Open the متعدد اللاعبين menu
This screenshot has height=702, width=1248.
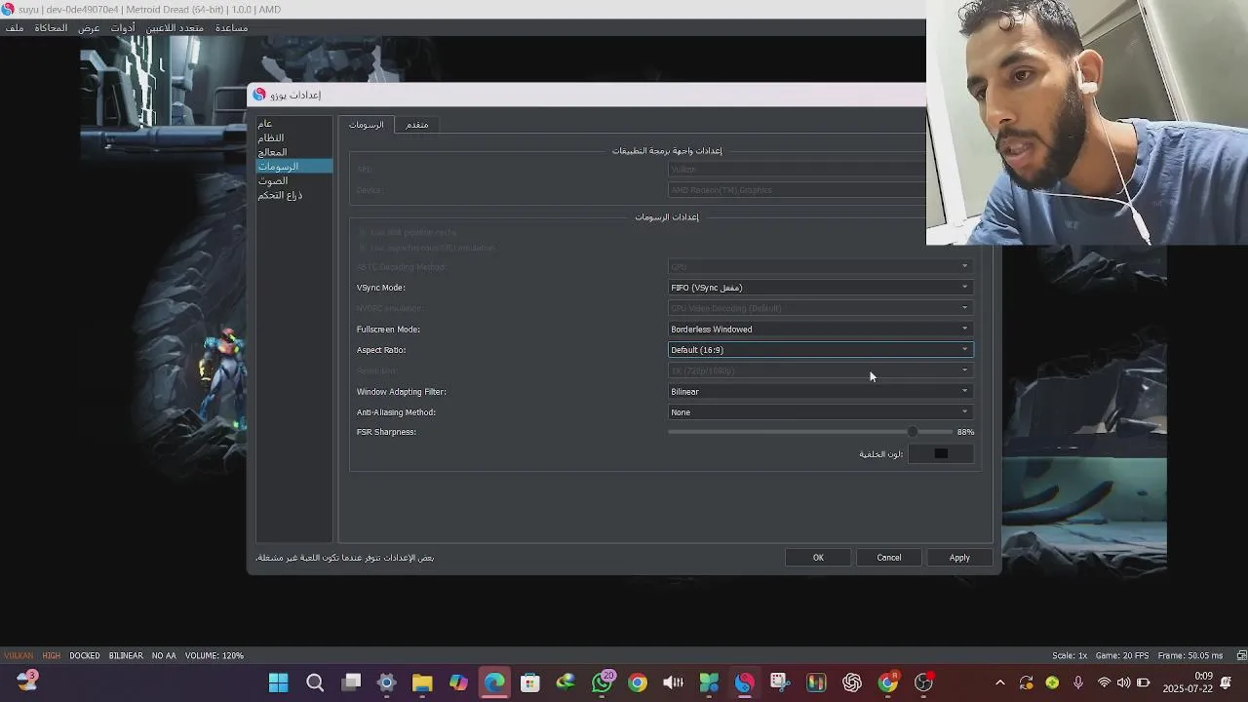click(x=175, y=28)
